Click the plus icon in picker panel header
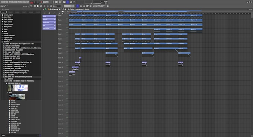Viewport: 253px width, 137px height. tap(49, 13)
